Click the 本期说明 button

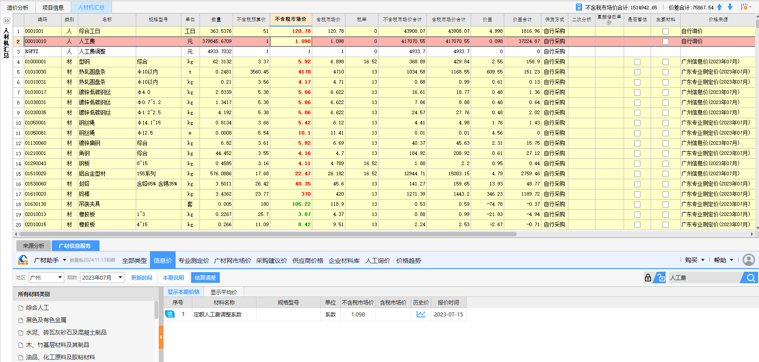click(173, 277)
